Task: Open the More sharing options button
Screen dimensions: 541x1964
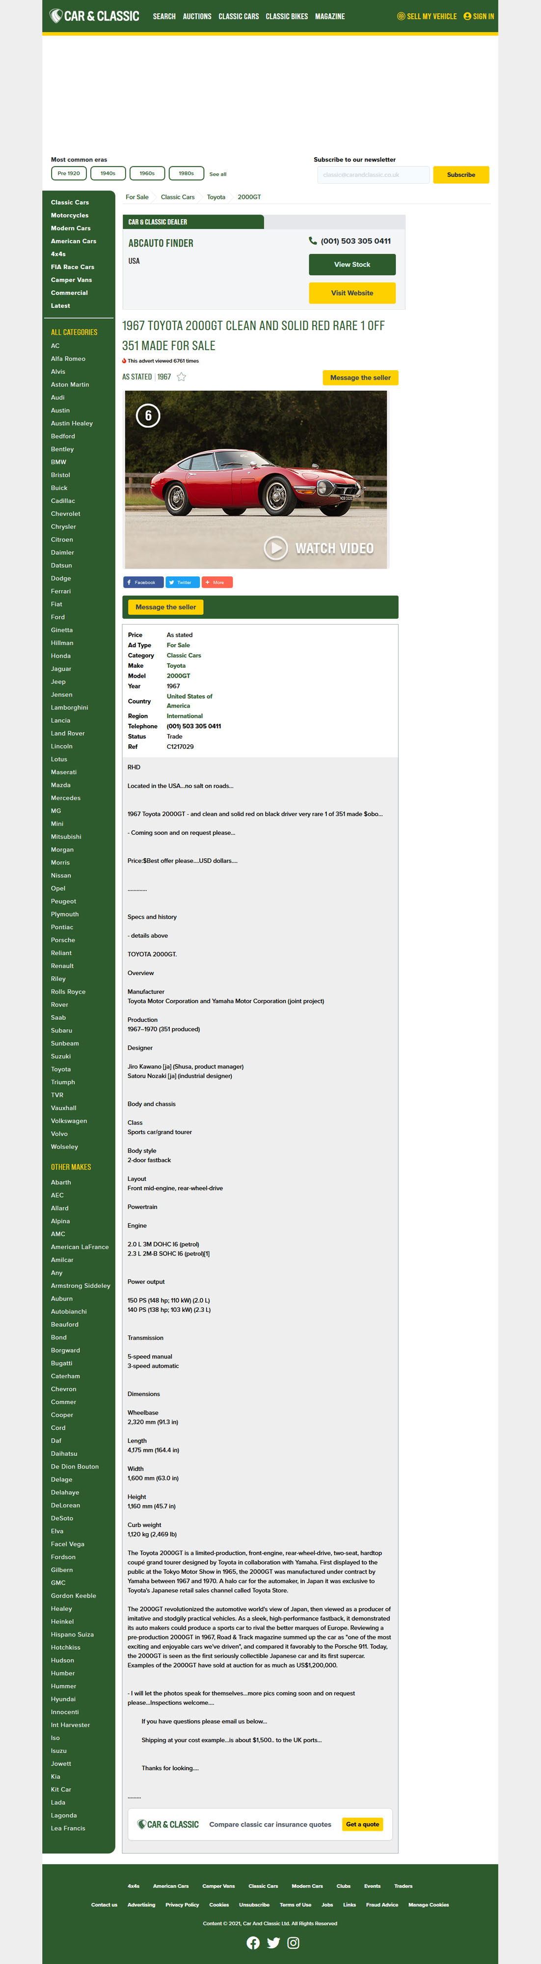Action: [x=217, y=582]
